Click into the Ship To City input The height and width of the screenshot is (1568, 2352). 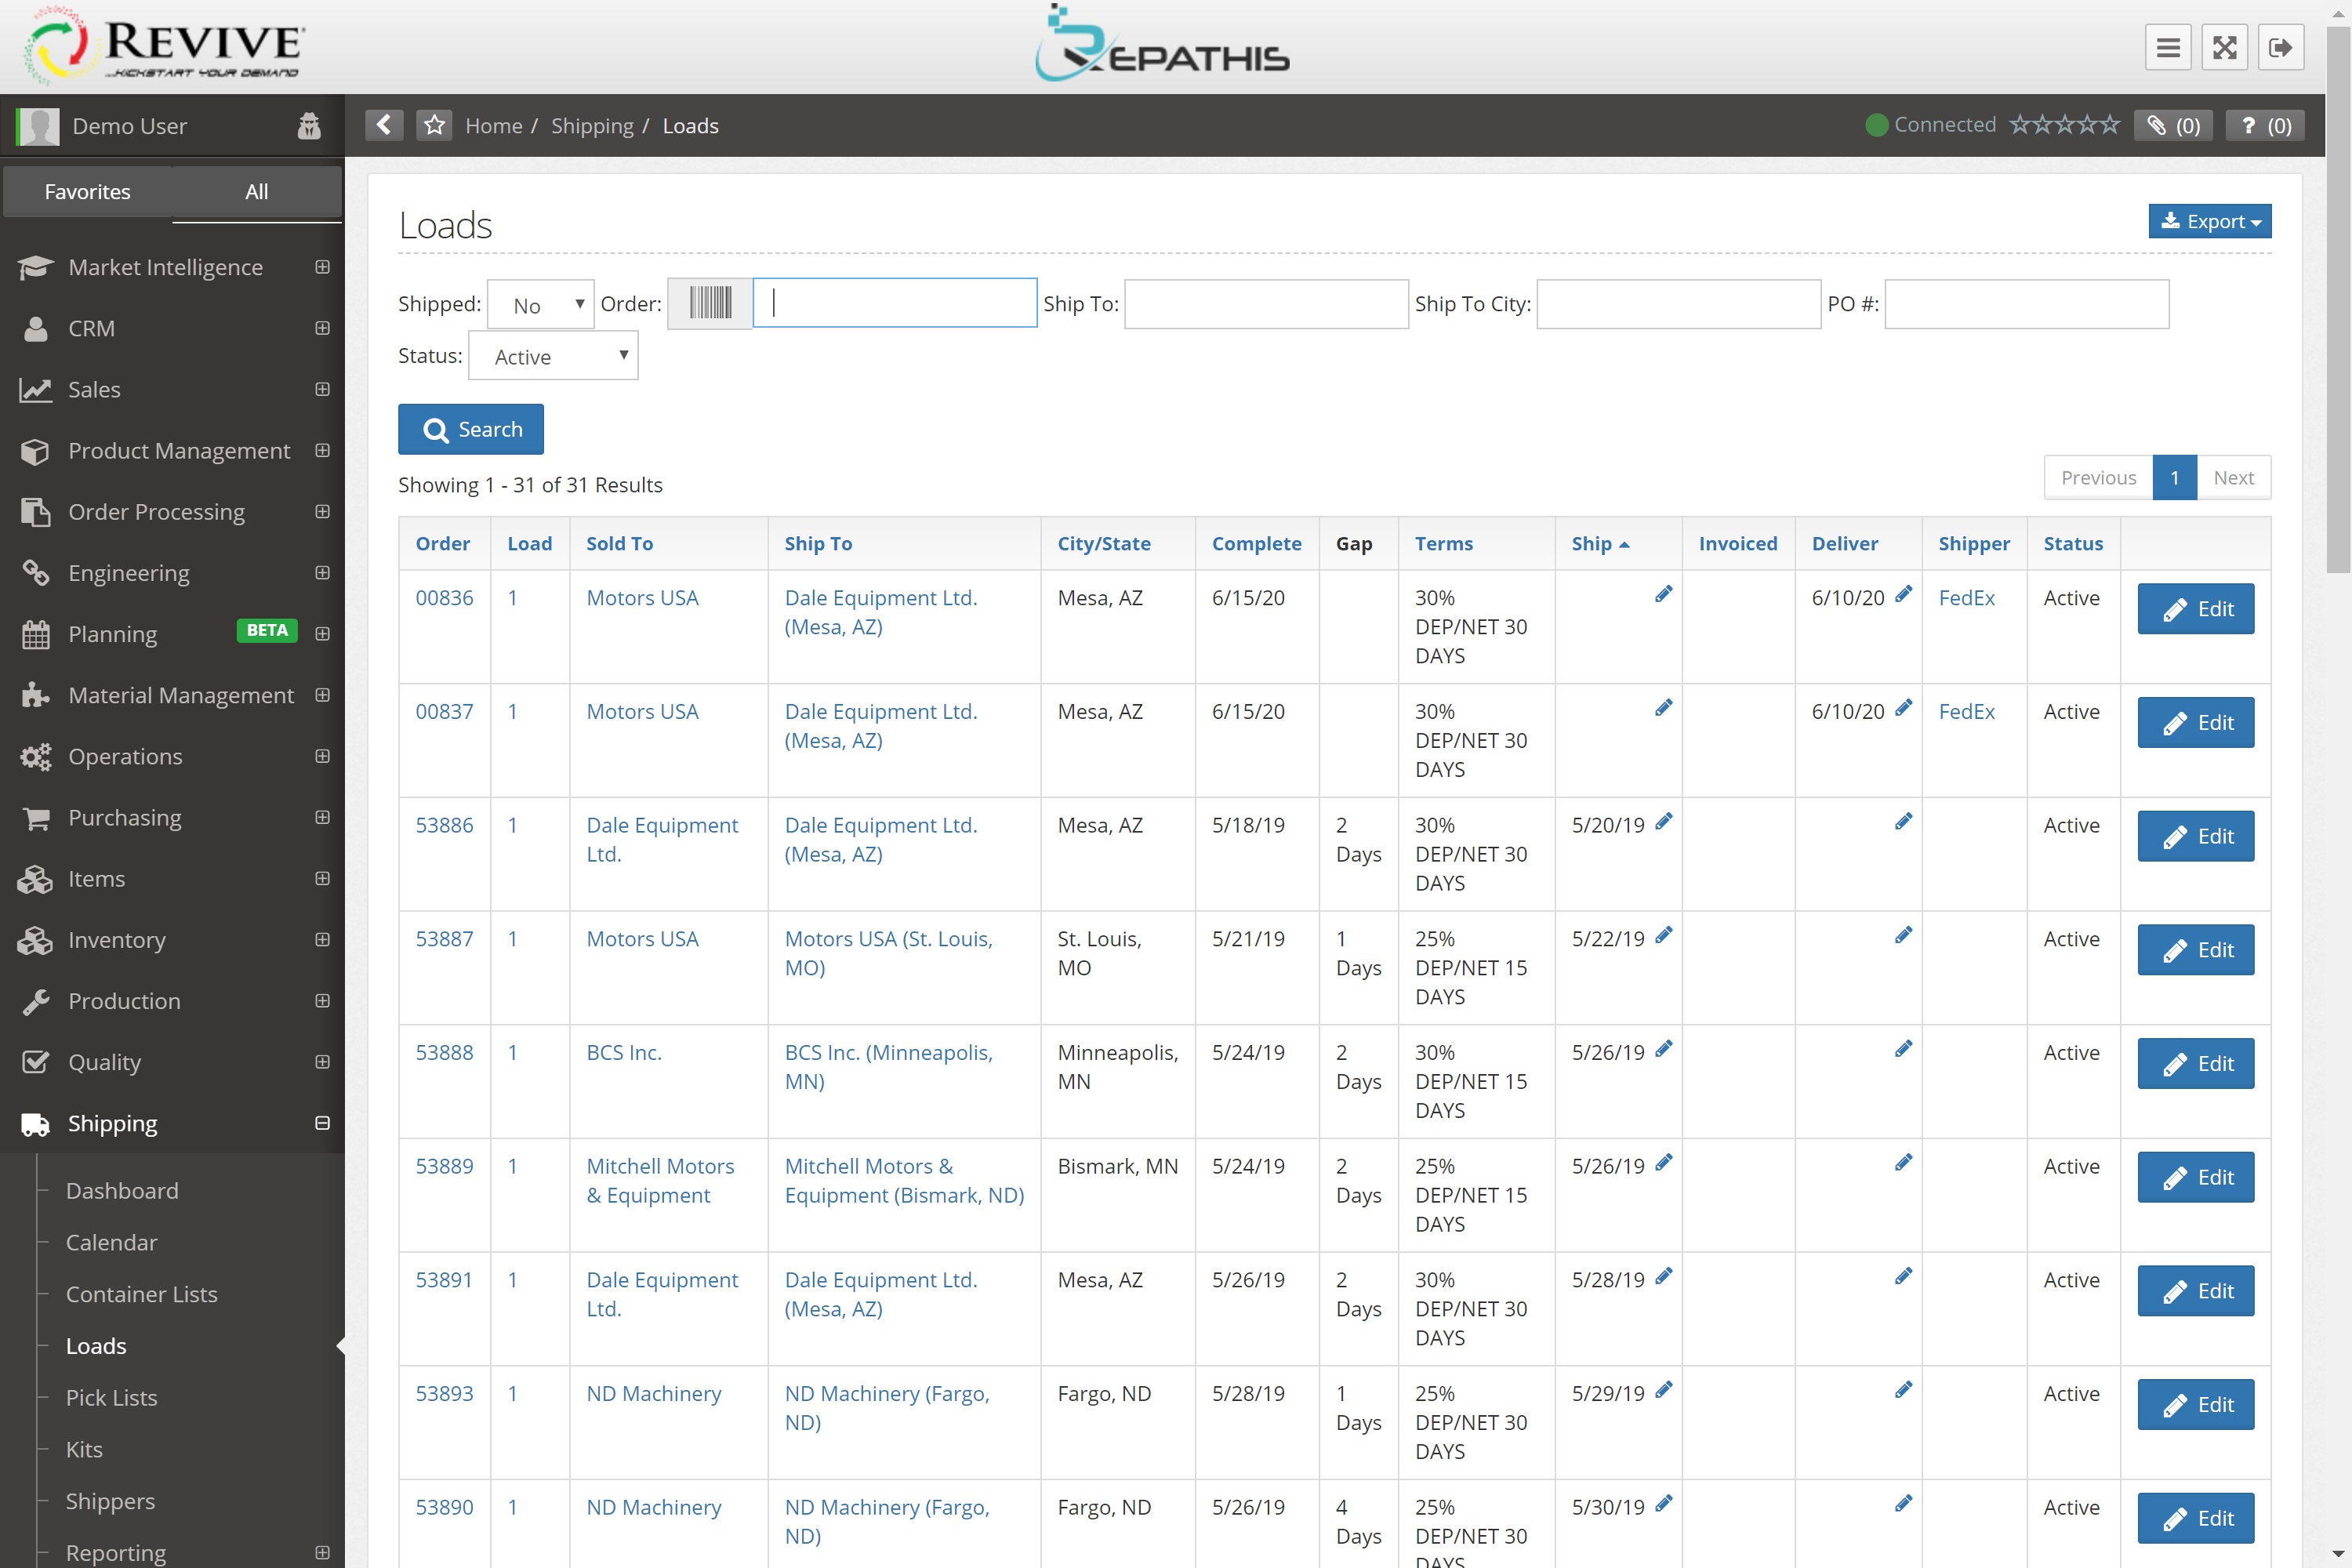click(x=1679, y=304)
